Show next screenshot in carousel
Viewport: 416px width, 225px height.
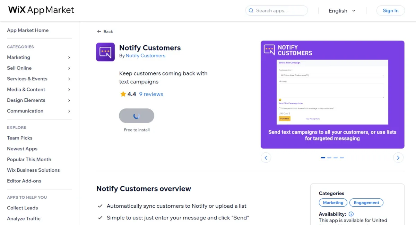[x=398, y=157]
